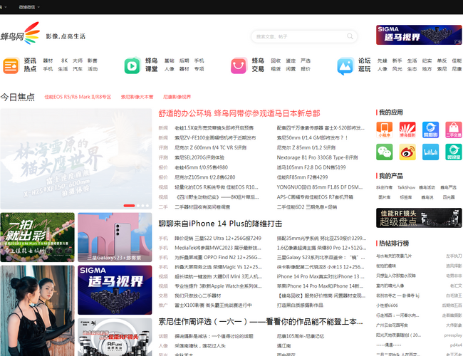The width and height of the screenshot is (463, 356).
Task: Open the 索尼佳作周评选 headline
Action: coord(261,321)
